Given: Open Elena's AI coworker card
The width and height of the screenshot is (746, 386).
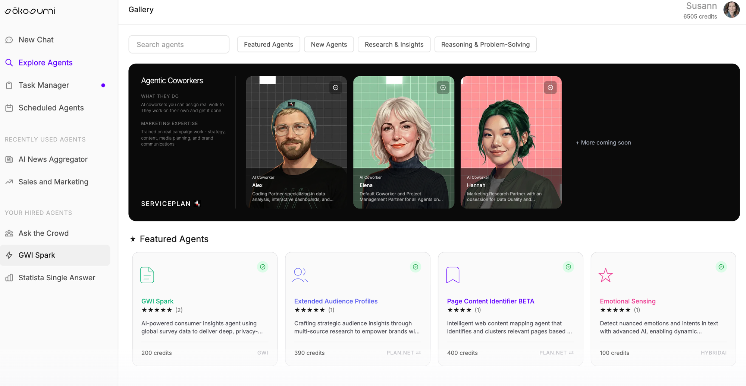Looking at the screenshot, I should pos(404,142).
